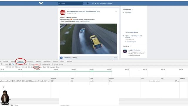Select the All filter type
Viewport: 188px width, 106px height.
[19, 67]
